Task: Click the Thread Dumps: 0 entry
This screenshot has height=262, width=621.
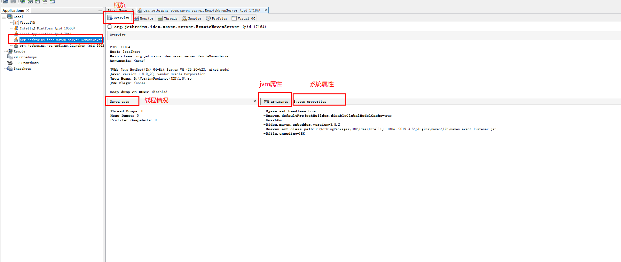Action: [x=127, y=111]
